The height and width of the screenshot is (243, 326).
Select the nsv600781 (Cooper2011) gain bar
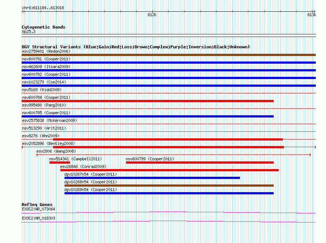168,63
